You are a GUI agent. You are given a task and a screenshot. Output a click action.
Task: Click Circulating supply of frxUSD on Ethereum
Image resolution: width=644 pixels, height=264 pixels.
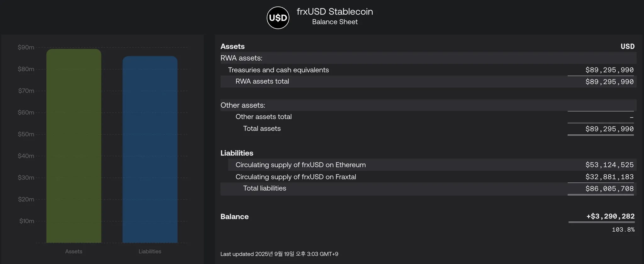pyautogui.click(x=300, y=165)
